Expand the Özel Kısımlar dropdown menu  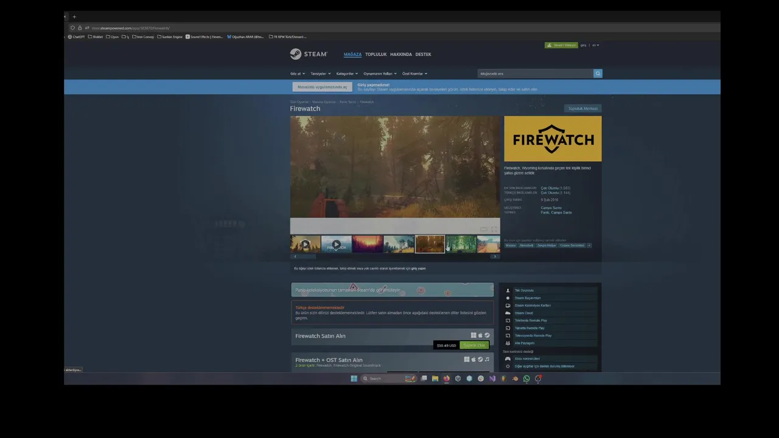(414, 74)
